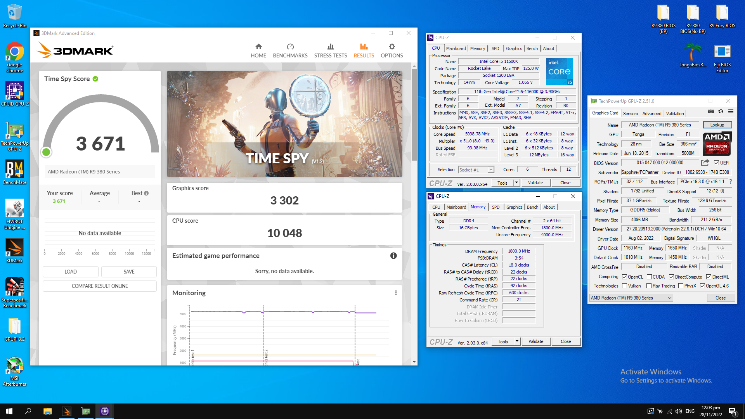The image size is (745, 419).
Task: Open the notification center in the taskbar
Action: [733, 411]
